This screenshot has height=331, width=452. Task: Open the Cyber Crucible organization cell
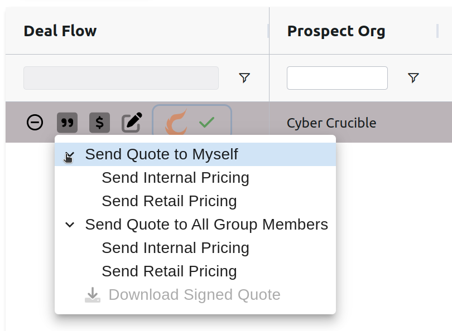[x=331, y=123]
